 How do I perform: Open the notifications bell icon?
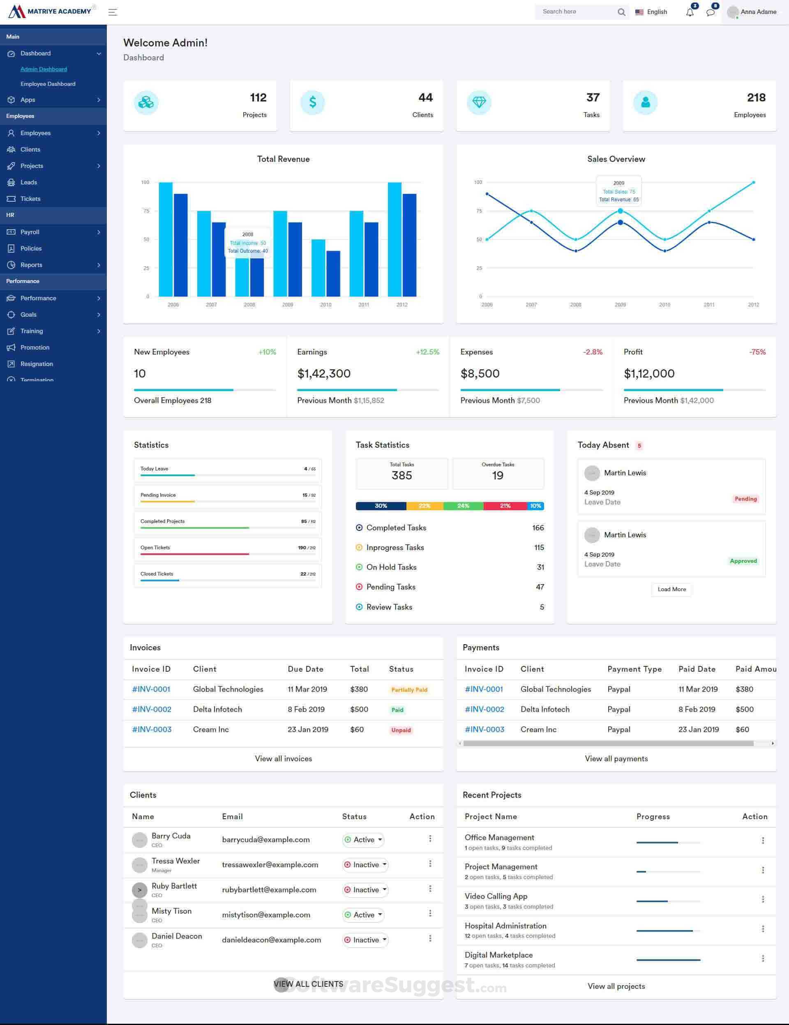click(x=690, y=12)
